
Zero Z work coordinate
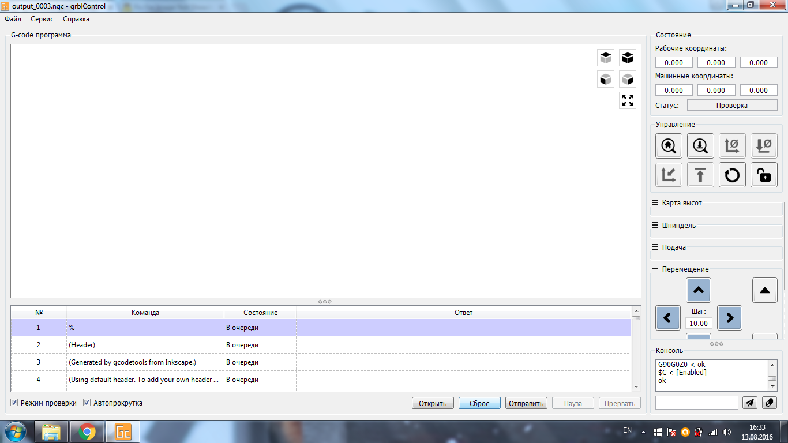764,146
